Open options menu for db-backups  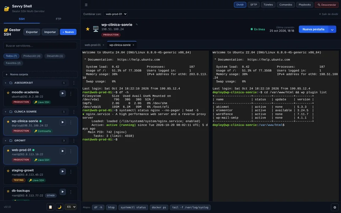click(x=71, y=192)
